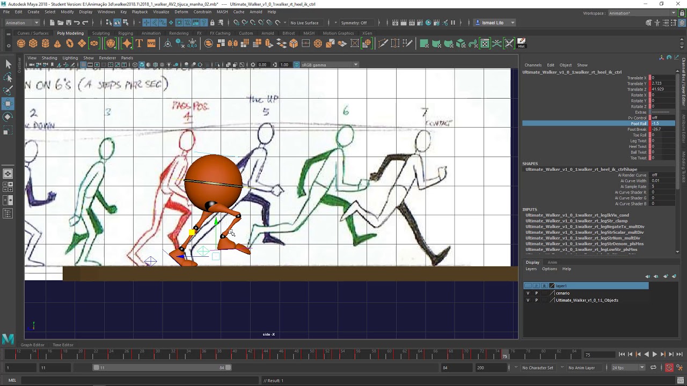Toggle the playback loop icon

pos(653,368)
